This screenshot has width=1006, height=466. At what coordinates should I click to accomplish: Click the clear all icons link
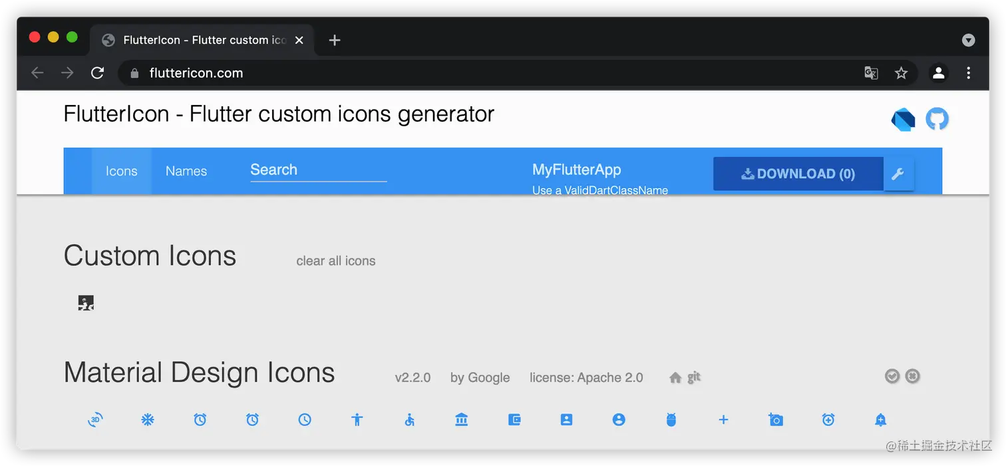[x=336, y=261]
